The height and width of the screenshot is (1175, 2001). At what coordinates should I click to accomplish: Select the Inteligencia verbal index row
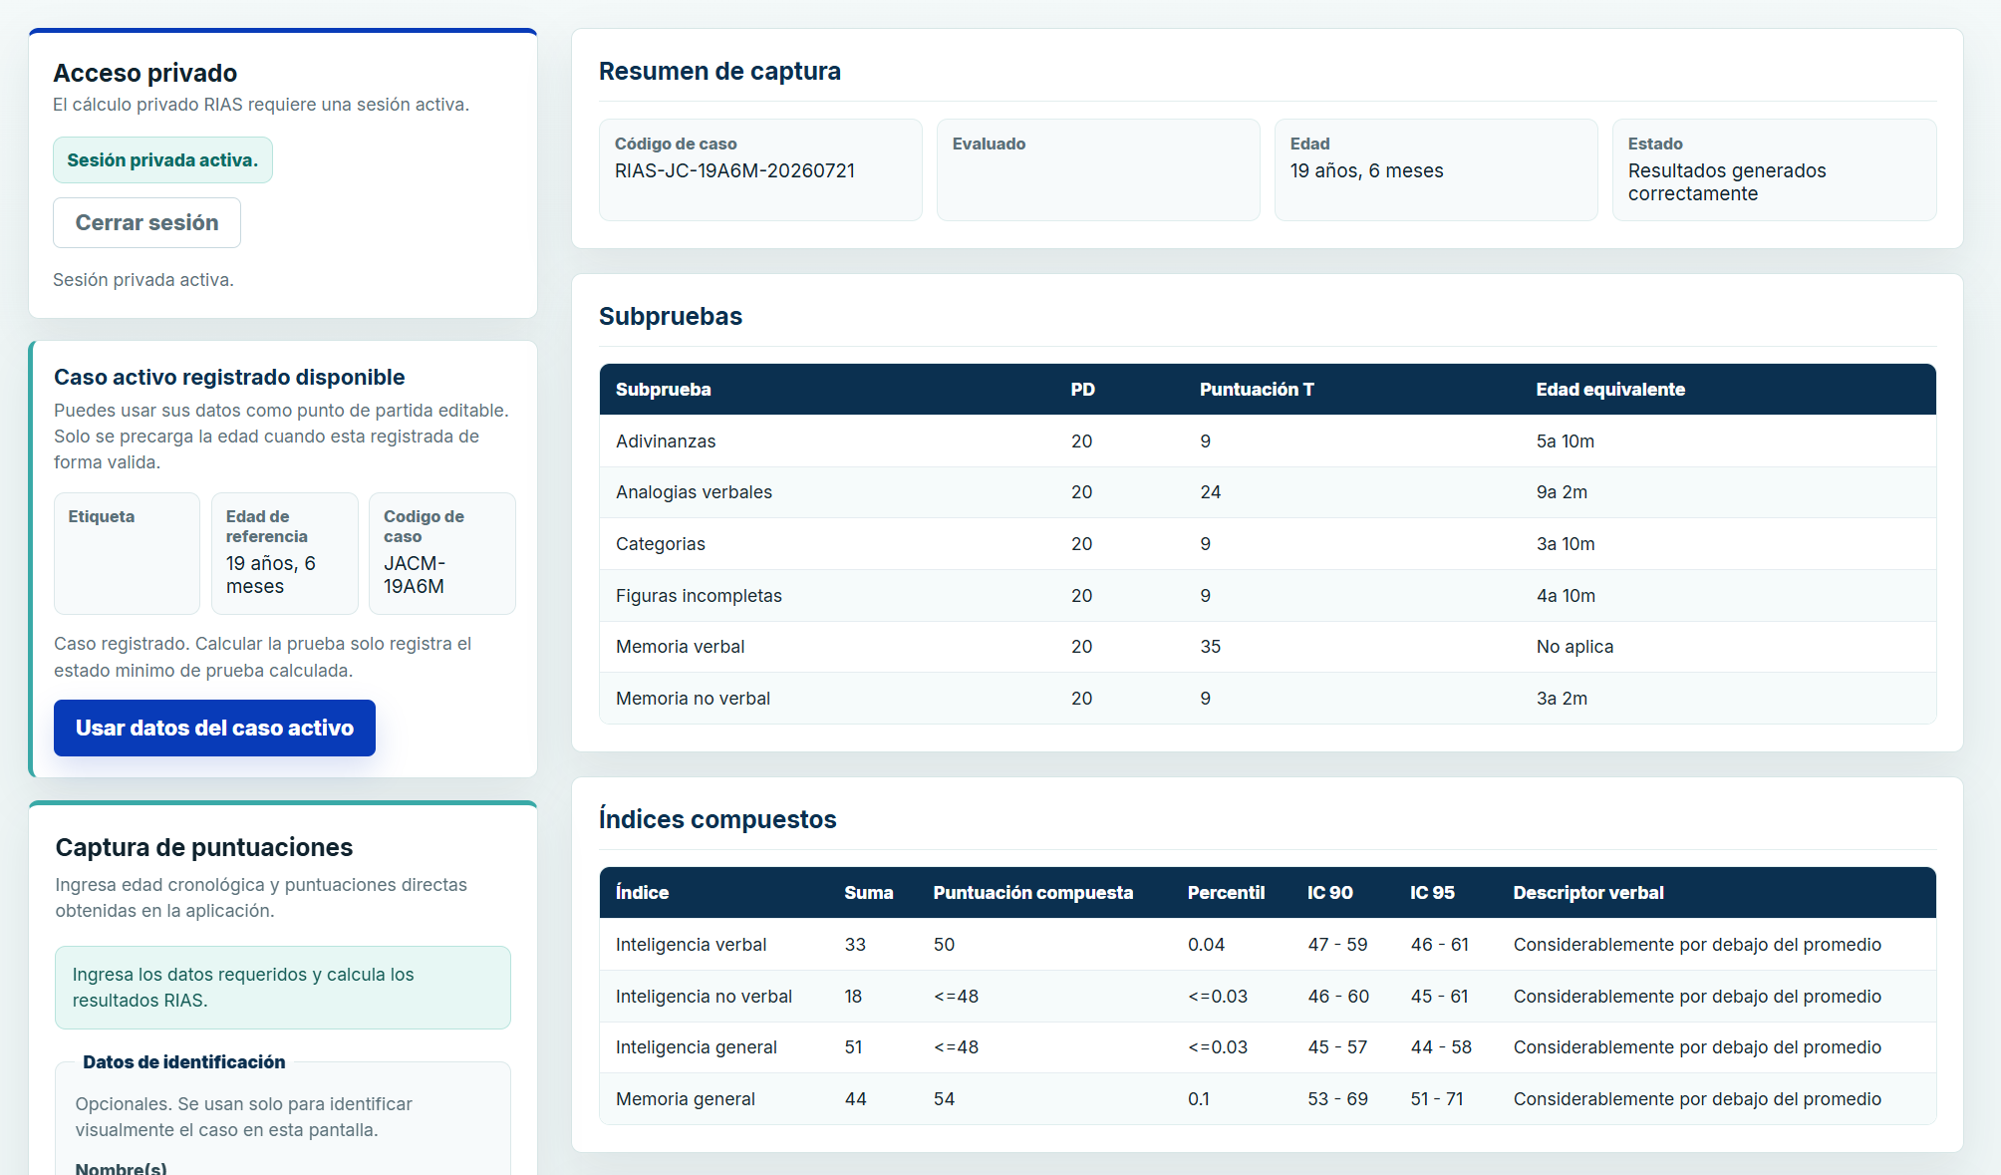[x=1268, y=945]
